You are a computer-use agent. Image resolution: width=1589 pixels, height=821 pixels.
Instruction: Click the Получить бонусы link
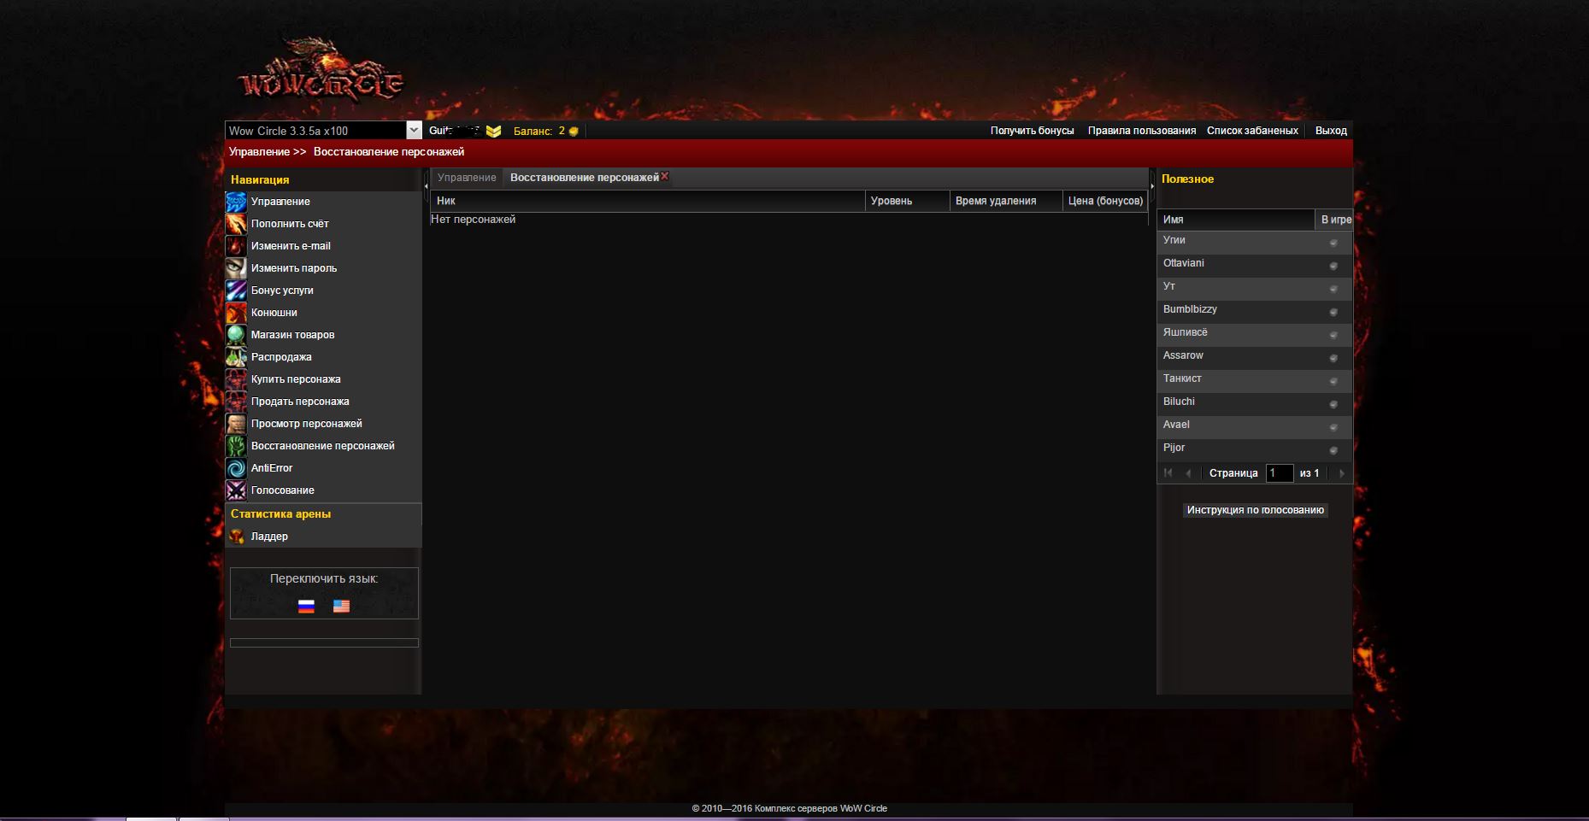click(1032, 131)
